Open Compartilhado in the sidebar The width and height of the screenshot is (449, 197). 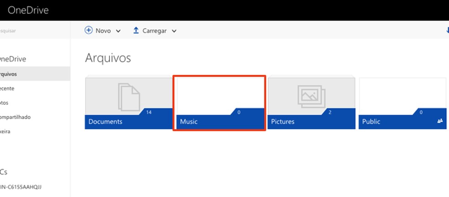15,117
